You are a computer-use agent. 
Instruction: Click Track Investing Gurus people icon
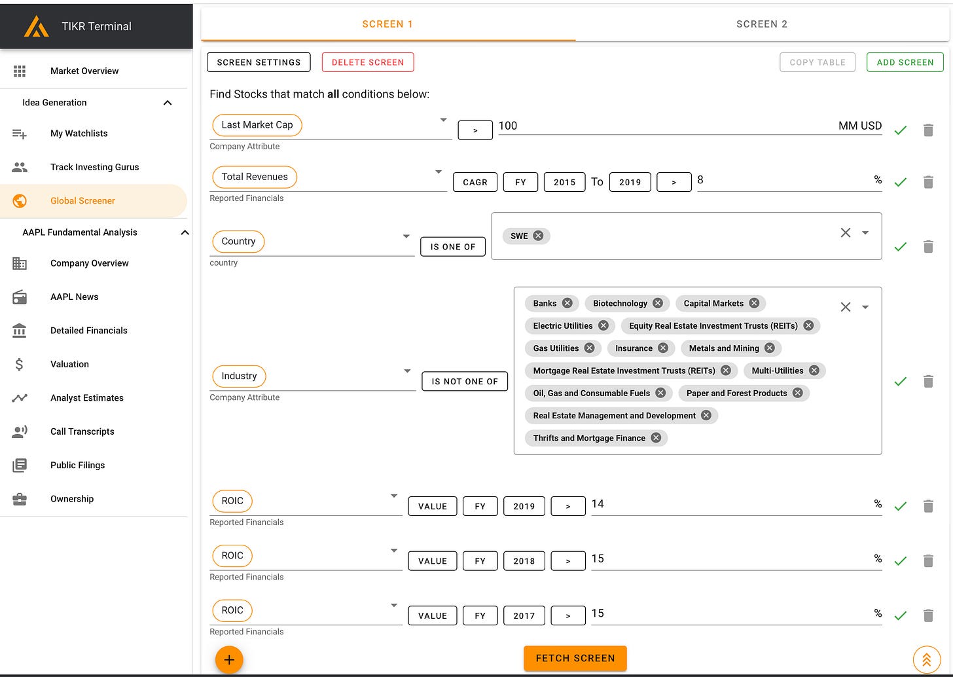pyautogui.click(x=20, y=167)
